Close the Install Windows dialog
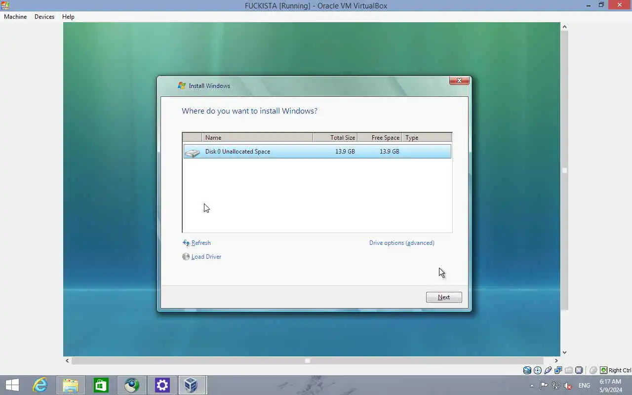Image resolution: width=632 pixels, height=395 pixels. click(459, 80)
